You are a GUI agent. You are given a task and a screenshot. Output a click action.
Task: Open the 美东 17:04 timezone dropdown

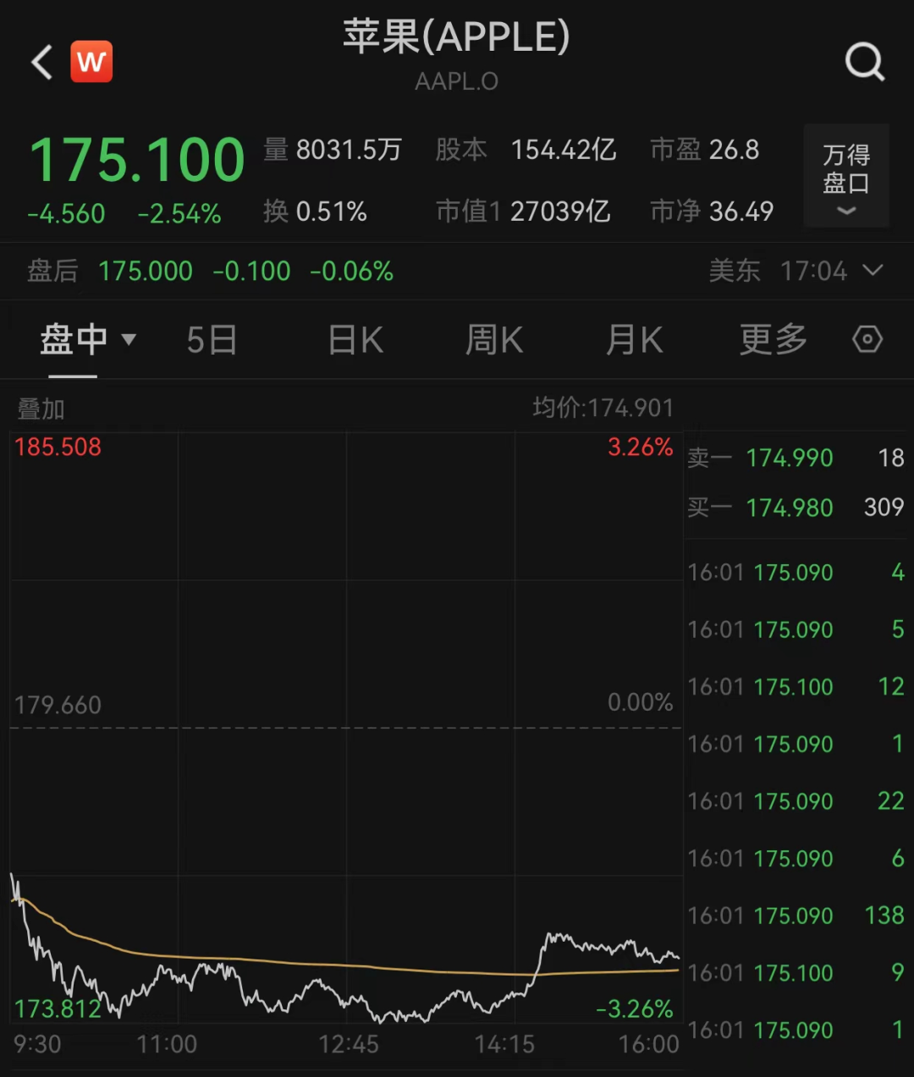coord(796,271)
